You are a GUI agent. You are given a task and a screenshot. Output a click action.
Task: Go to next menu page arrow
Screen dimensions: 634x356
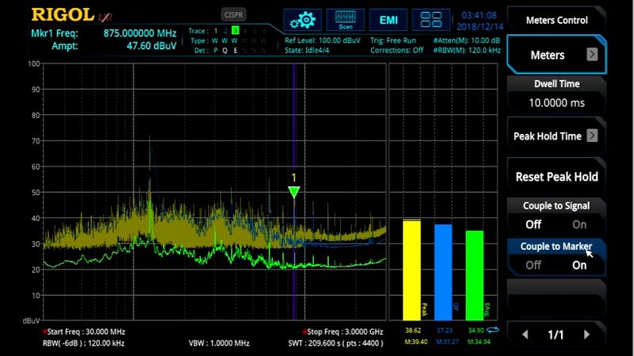point(587,335)
